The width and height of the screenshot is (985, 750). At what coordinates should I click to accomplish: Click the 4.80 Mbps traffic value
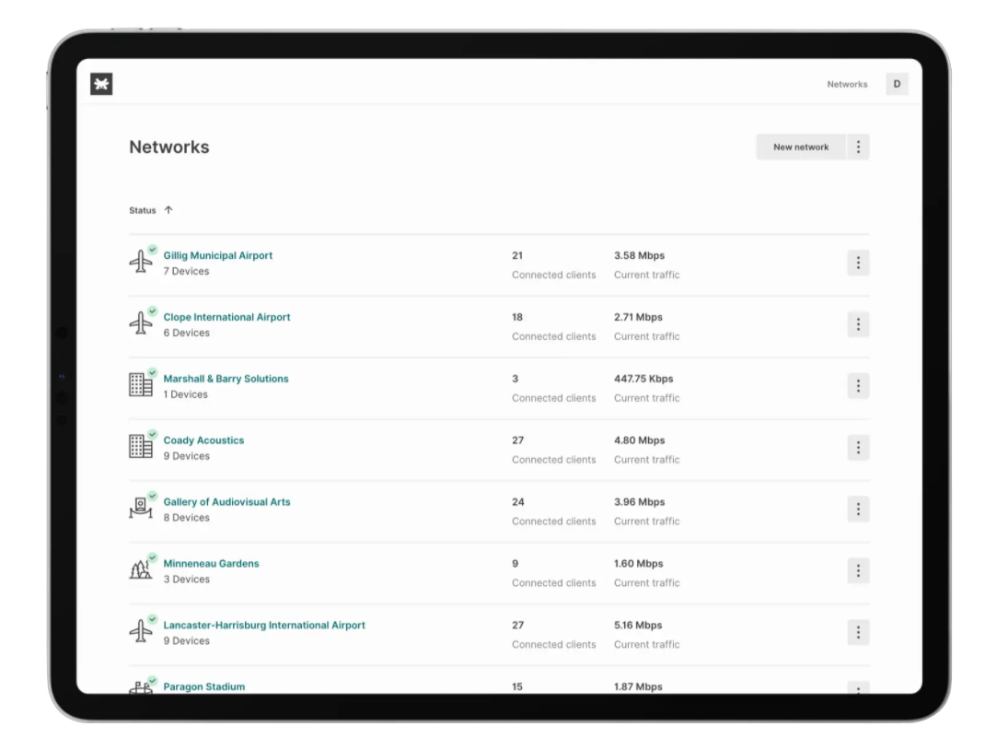tap(639, 440)
